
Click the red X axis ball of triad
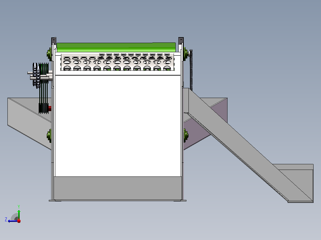(19, 221)
